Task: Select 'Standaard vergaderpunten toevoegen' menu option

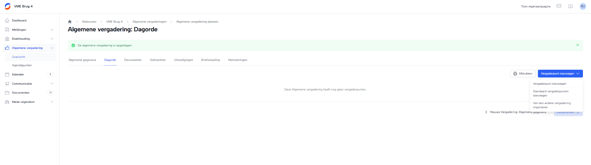Action: pyautogui.click(x=551, y=94)
